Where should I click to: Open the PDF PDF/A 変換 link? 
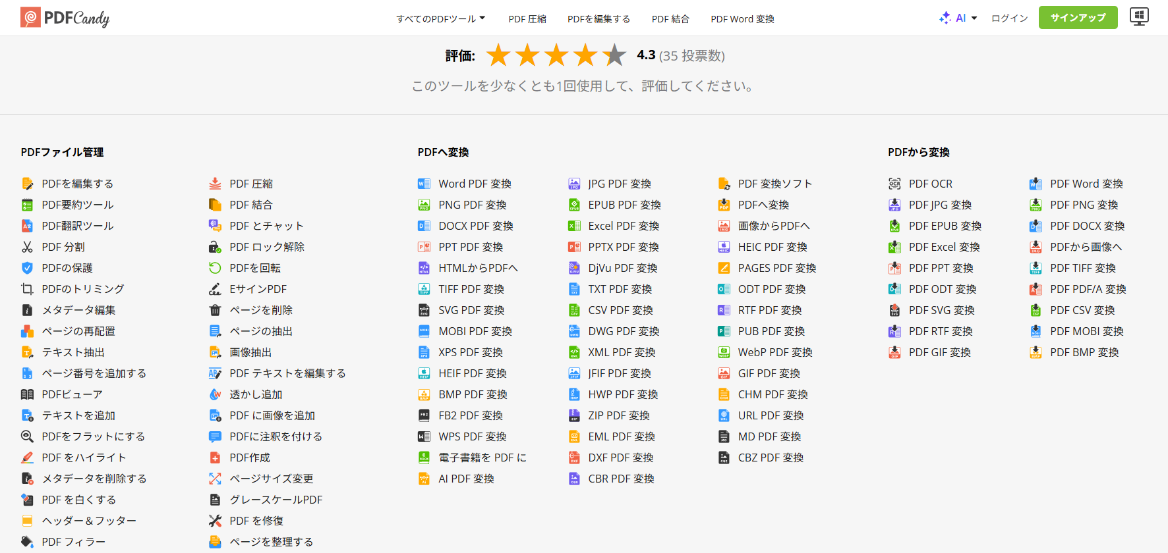click(x=1088, y=289)
